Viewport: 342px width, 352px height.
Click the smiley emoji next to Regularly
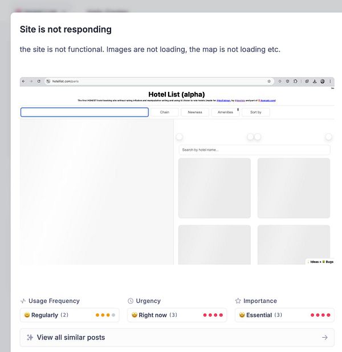27,315
